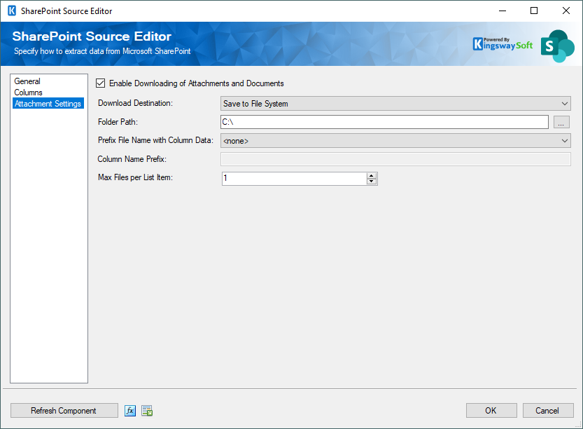Switch to the Columns page

coord(28,93)
